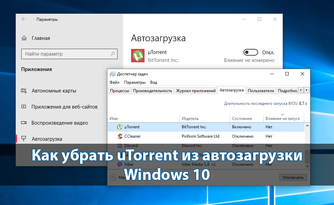
Task: Switch to the Пользователи tab
Action: [261, 91]
